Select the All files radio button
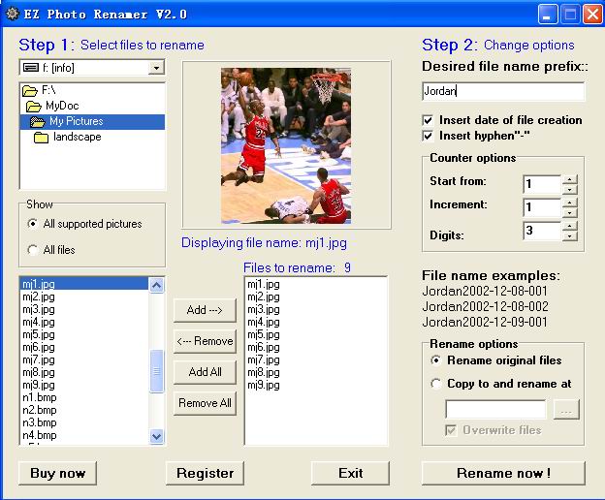 [x=34, y=250]
